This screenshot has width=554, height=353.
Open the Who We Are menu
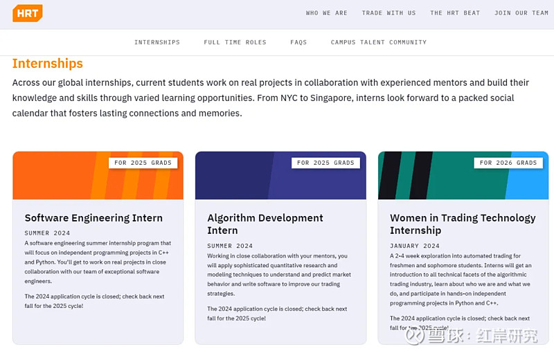326,13
